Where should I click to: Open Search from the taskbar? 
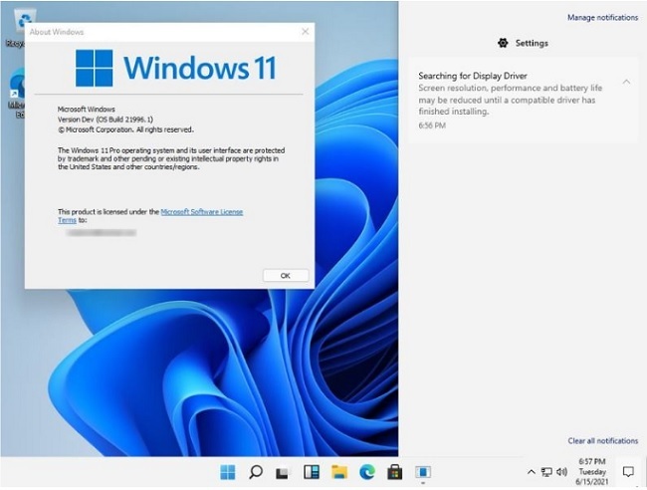click(x=256, y=472)
